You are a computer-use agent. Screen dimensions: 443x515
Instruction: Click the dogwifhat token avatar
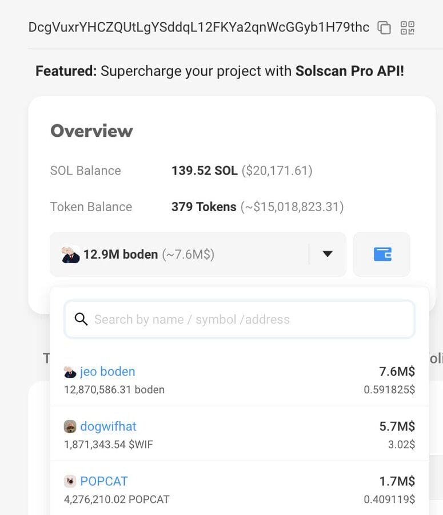point(70,427)
